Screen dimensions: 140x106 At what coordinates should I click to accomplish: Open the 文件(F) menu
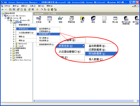(x=7, y=6)
